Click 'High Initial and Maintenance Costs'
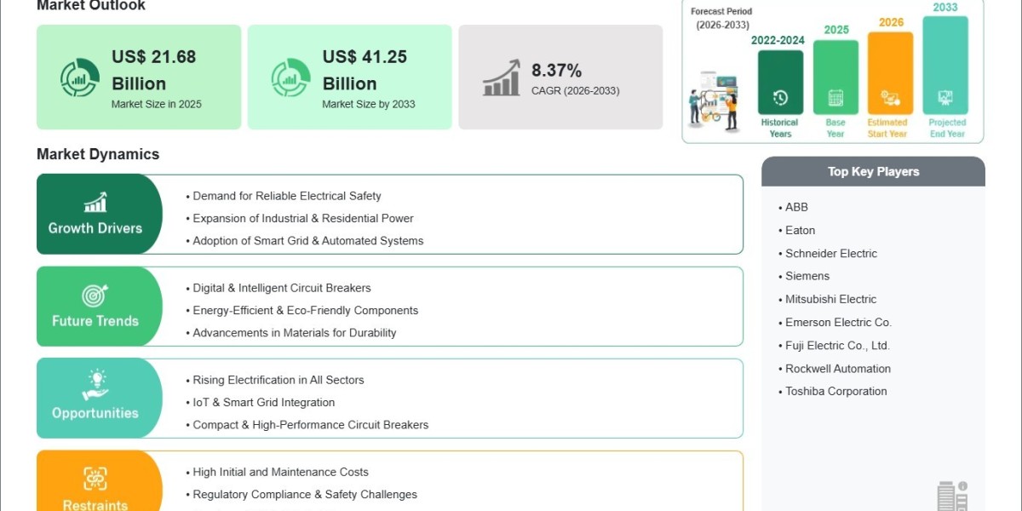This screenshot has width=1022, height=511. (x=281, y=472)
